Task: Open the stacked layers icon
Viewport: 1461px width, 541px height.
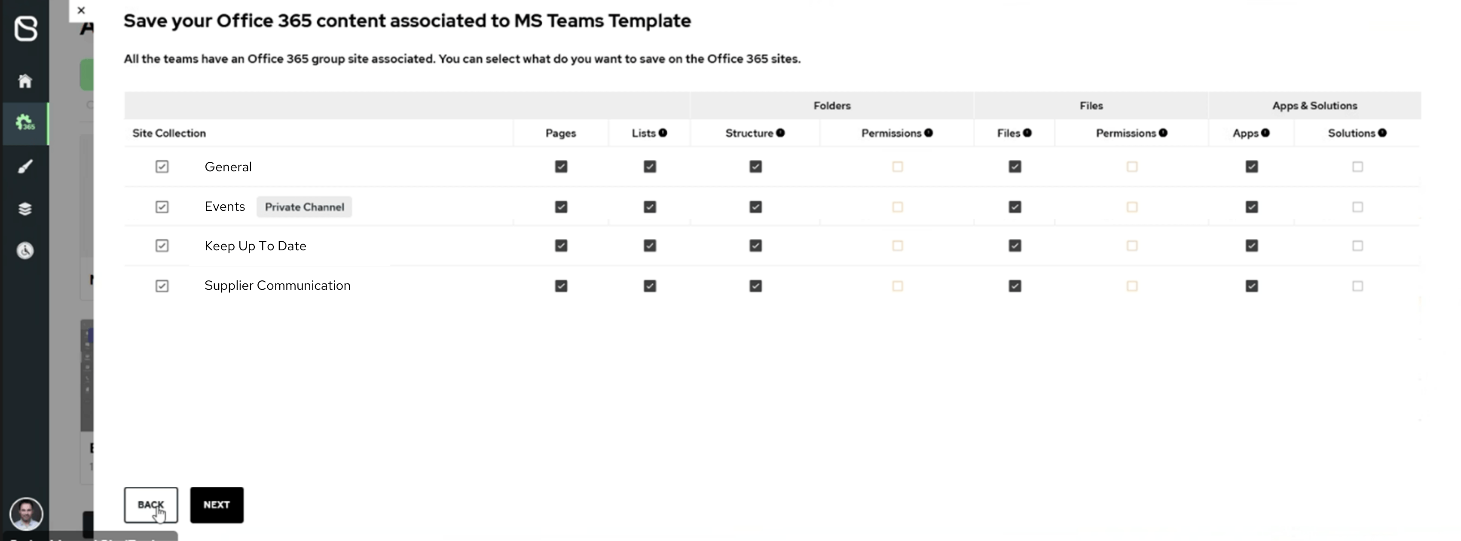Action: 25,209
